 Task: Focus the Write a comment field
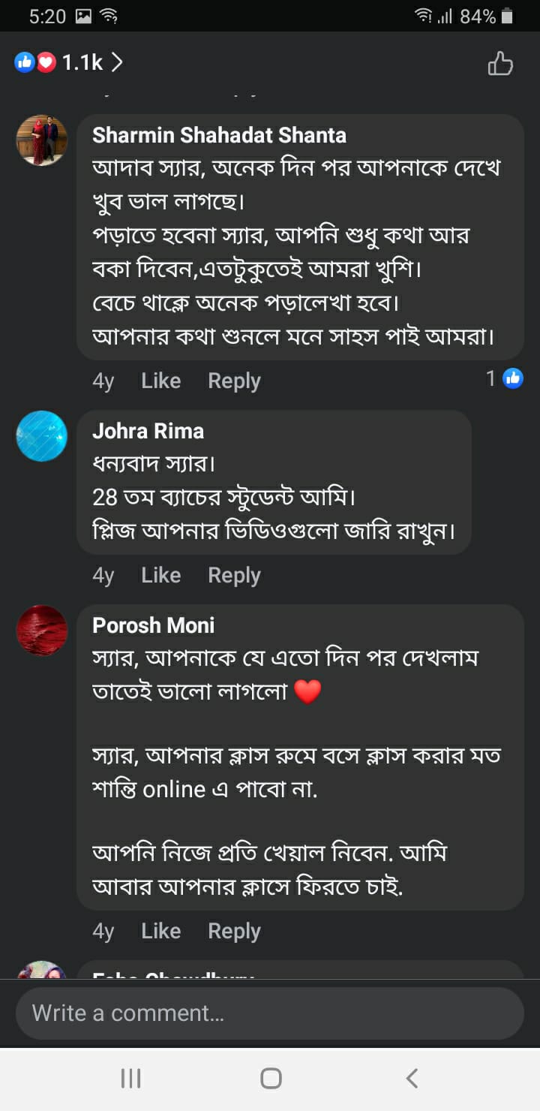(x=270, y=1013)
